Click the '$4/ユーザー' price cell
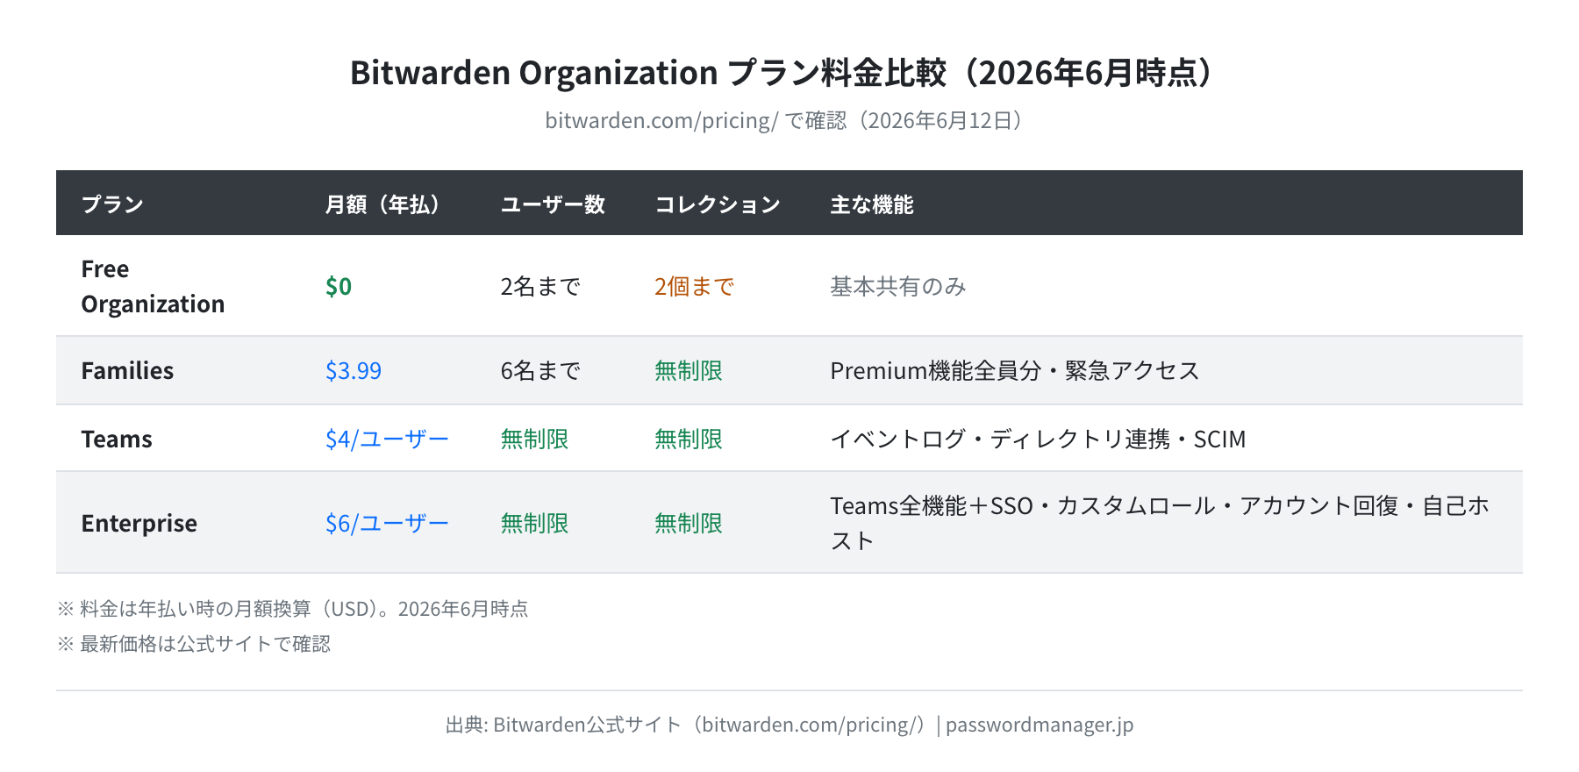Viewport: 1579px width, 772px height. [x=387, y=439]
